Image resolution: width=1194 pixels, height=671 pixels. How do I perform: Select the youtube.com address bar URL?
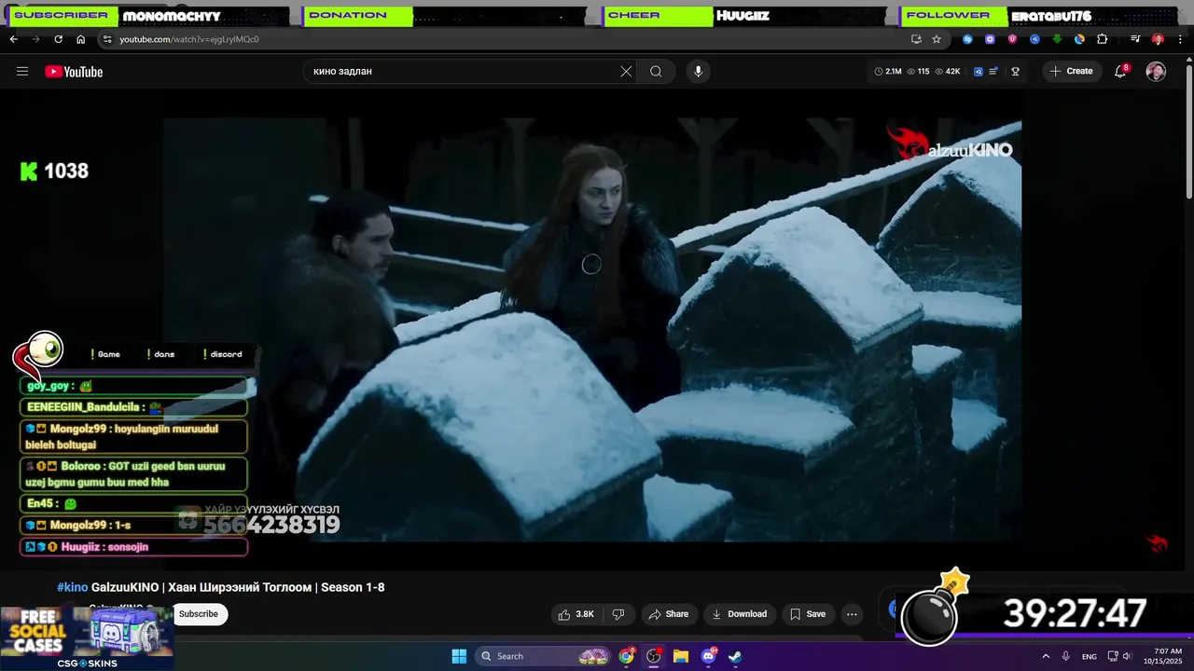click(x=189, y=39)
